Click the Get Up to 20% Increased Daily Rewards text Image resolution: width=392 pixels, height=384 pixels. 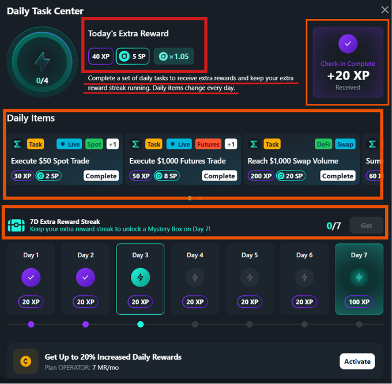[113, 357]
